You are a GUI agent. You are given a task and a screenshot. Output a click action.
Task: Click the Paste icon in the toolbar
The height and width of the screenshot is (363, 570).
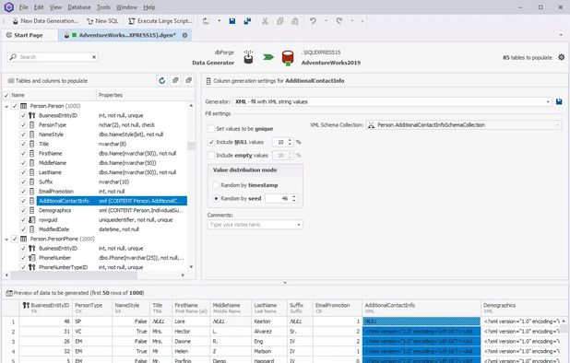[295, 21]
